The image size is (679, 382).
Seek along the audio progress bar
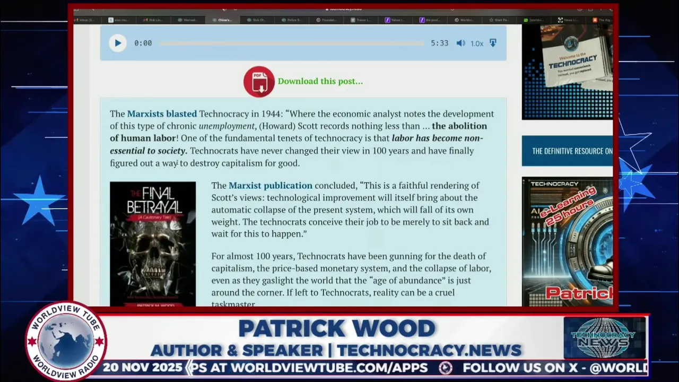click(x=291, y=43)
